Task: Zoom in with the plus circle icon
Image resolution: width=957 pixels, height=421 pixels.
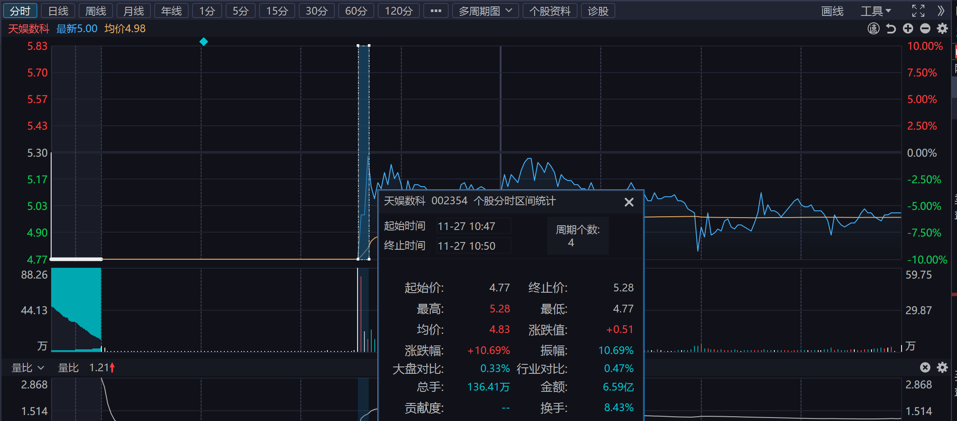Action: (x=908, y=29)
